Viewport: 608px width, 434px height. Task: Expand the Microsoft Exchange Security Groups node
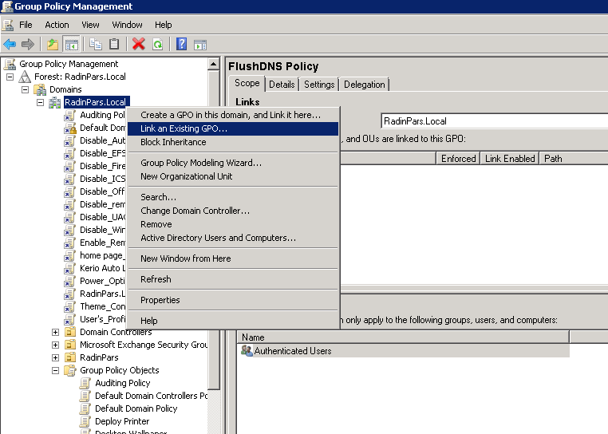click(x=56, y=345)
